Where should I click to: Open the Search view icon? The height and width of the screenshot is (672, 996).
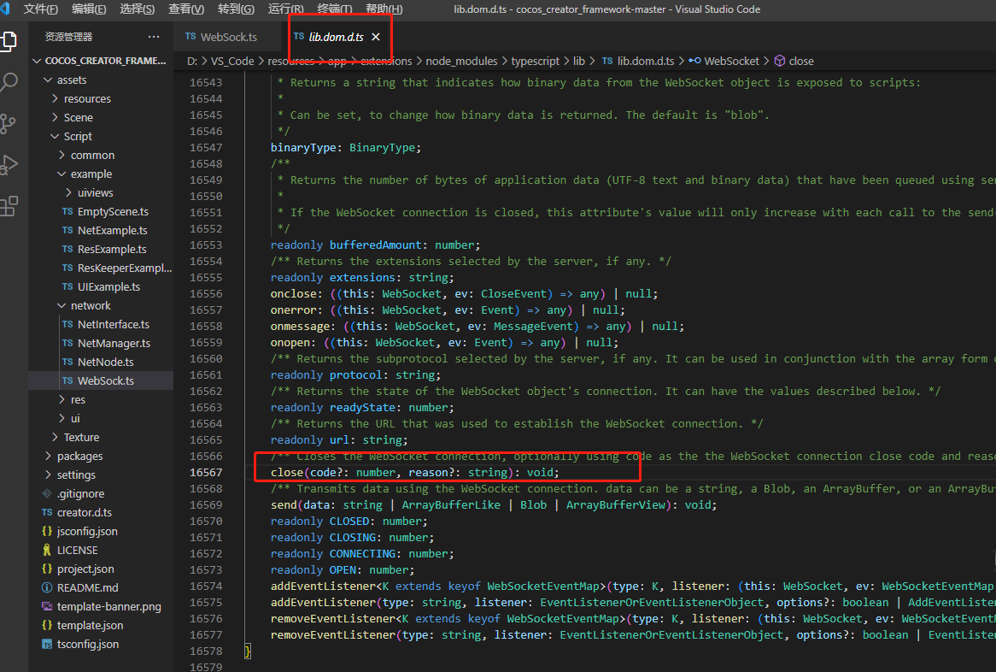9,82
